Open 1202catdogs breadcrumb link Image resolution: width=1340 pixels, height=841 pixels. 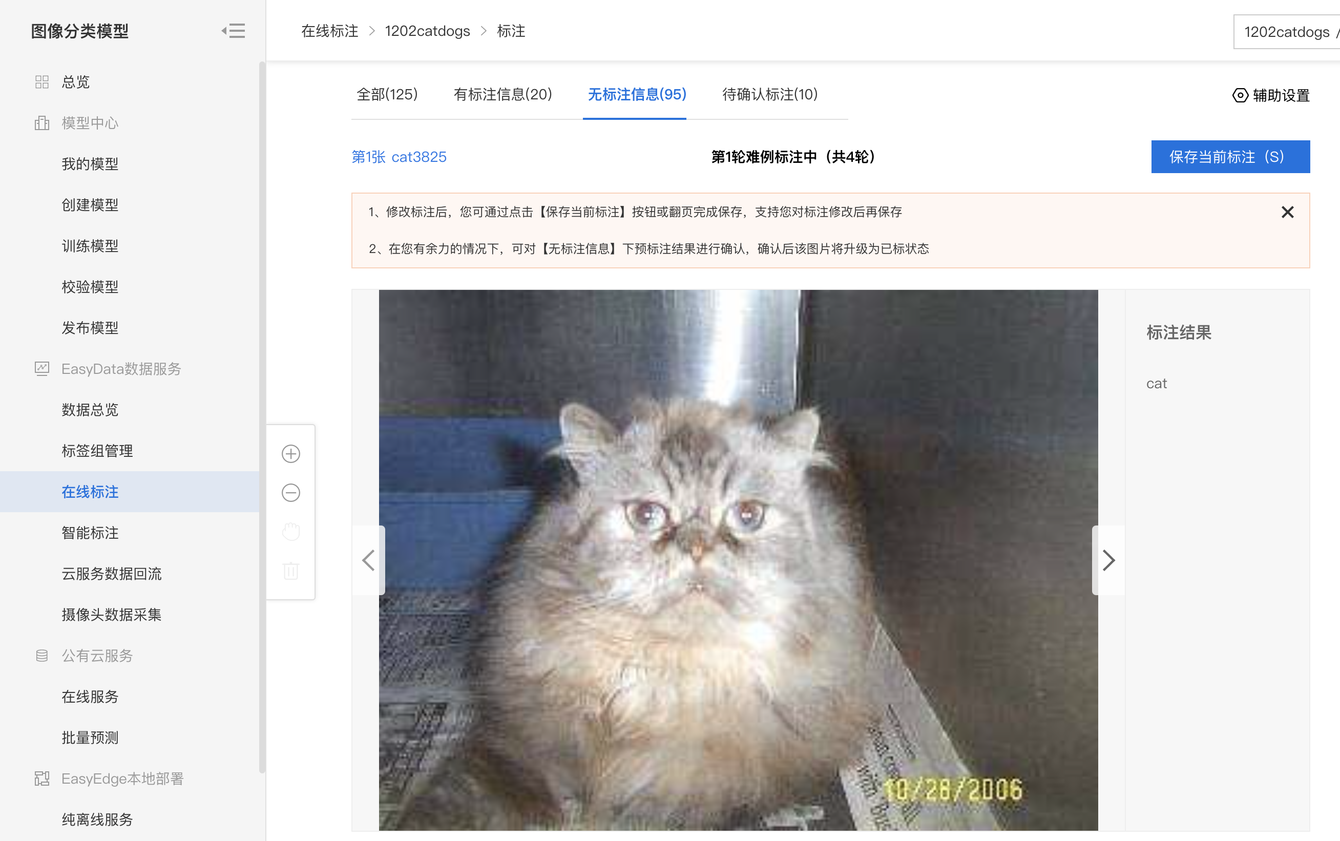click(x=427, y=31)
